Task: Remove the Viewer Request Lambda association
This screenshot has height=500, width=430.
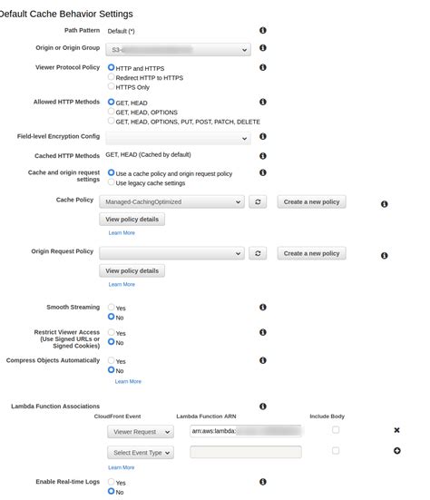Action: [396, 430]
